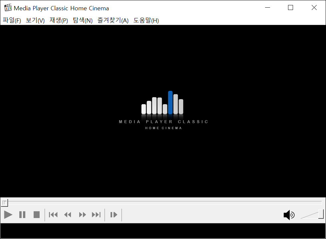Screen dimensions: 326x239
Task: Close the Media Player Classic window
Action: click(314, 8)
